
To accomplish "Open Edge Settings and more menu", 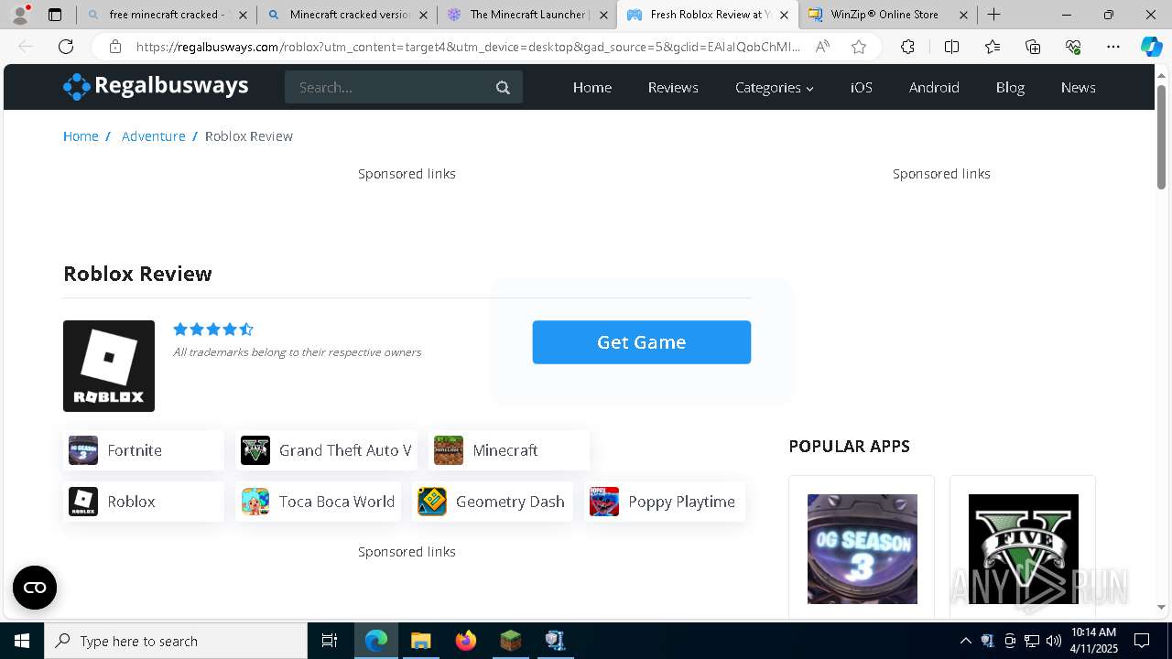I will tap(1112, 47).
